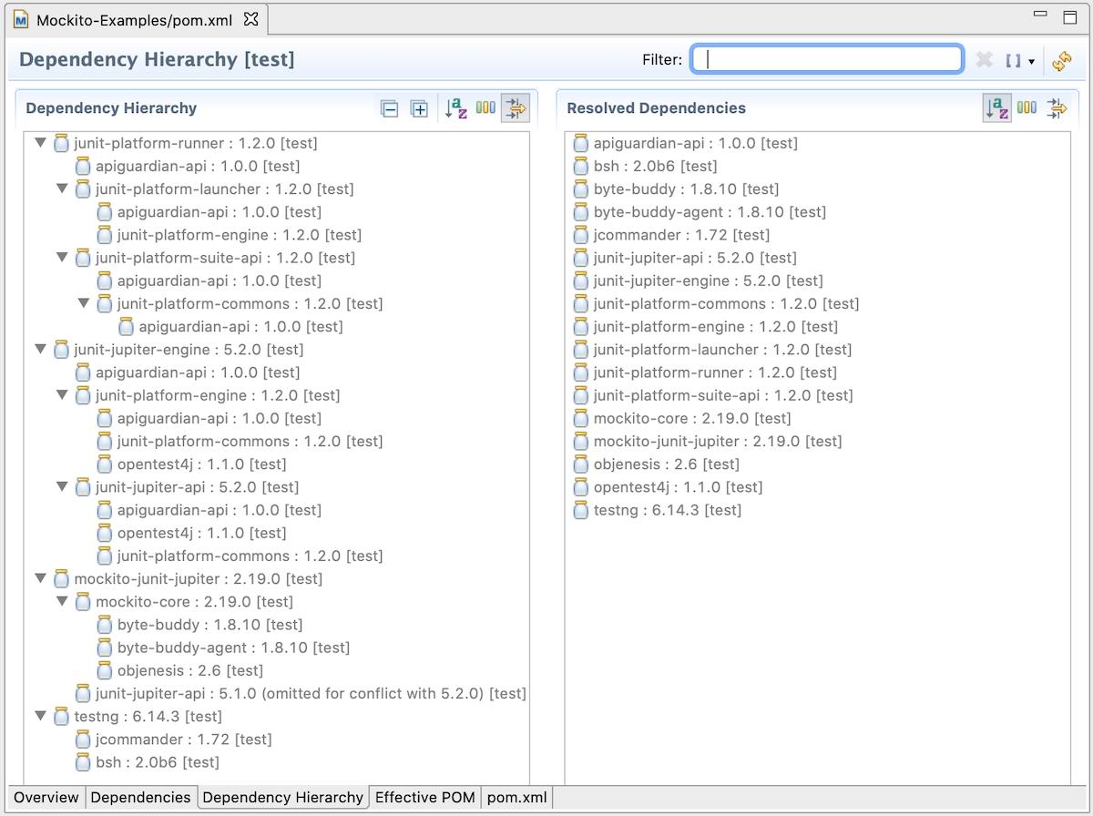Viewport: 1093px width, 816px height.
Task: Collapse the junit-jupiter-api 5.2.0 node
Action: point(62,487)
